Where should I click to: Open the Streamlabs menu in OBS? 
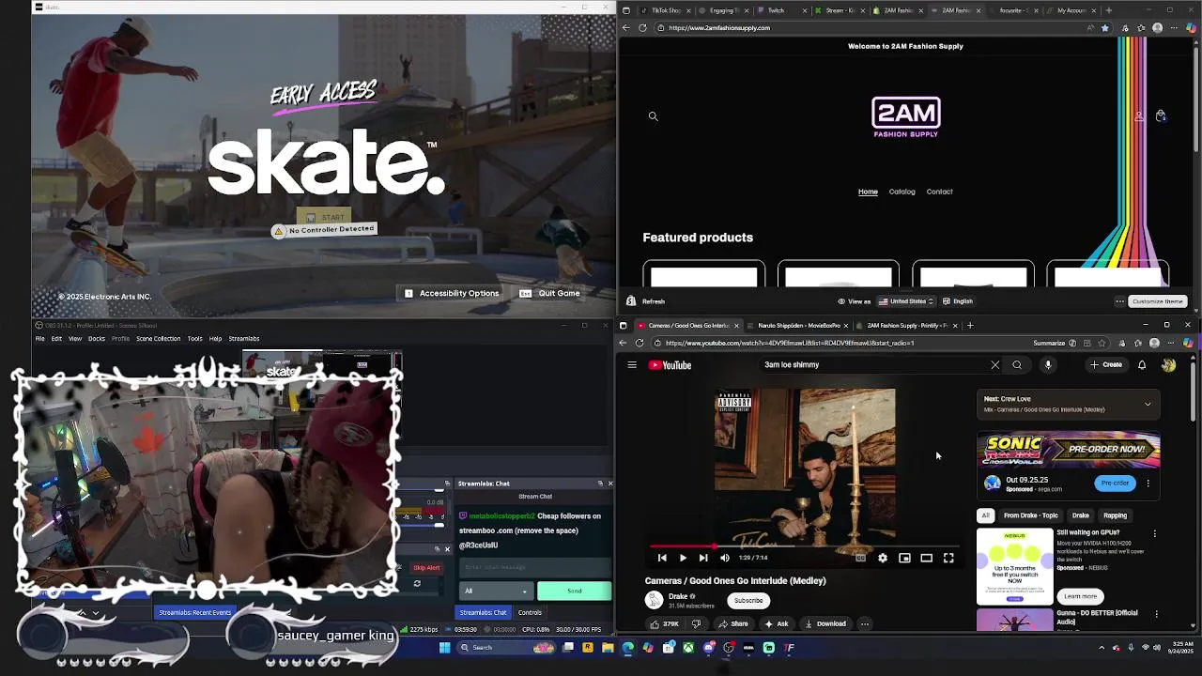(244, 339)
